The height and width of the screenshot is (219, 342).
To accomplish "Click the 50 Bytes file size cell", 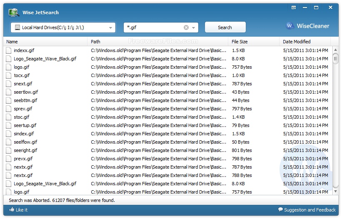I will click(x=241, y=142).
